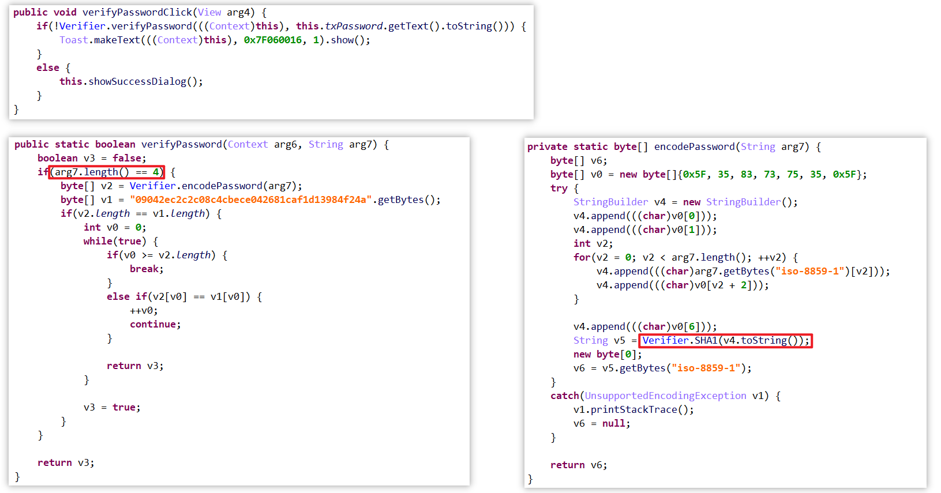Click the 0x7F060016 resource constant

[x=273, y=40]
